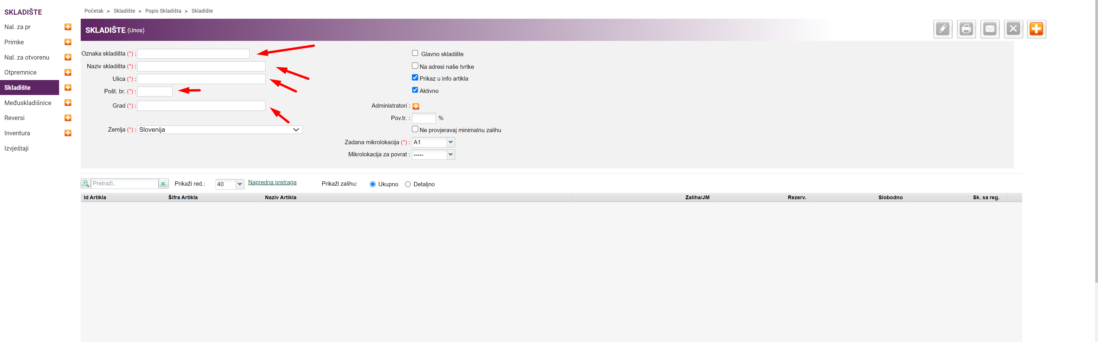Click the magnifier search icon
Viewport: 1098px width, 342px height.
[x=86, y=184]
